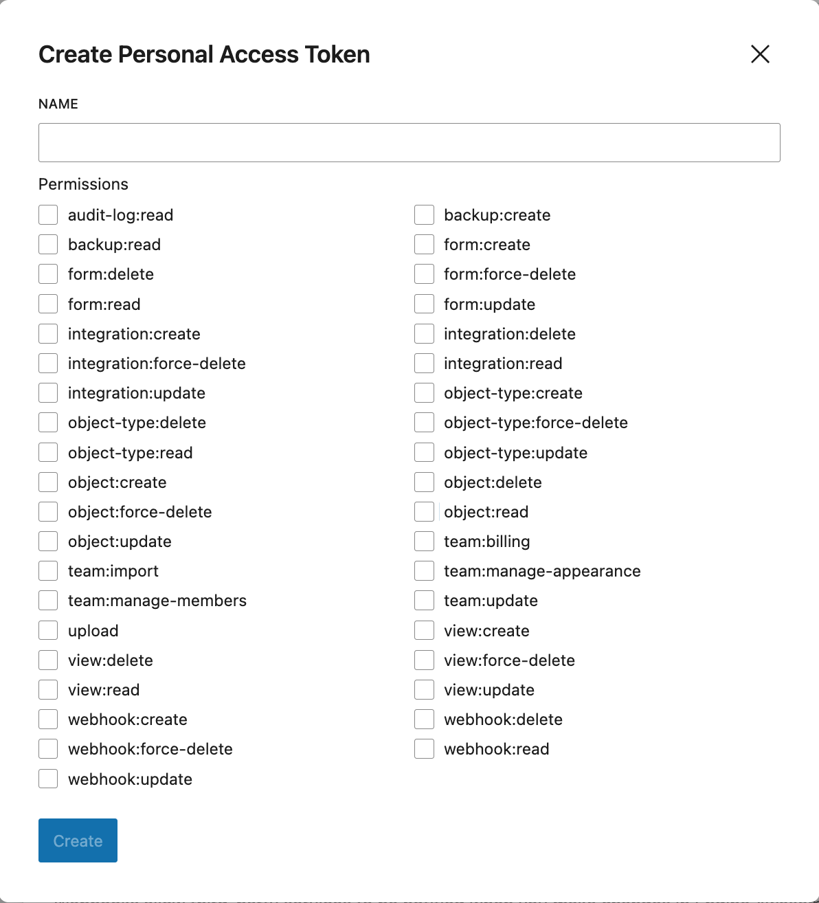Enable integration:create access
819x903 pixels.
pyautogui.click(x=47, y=333)
